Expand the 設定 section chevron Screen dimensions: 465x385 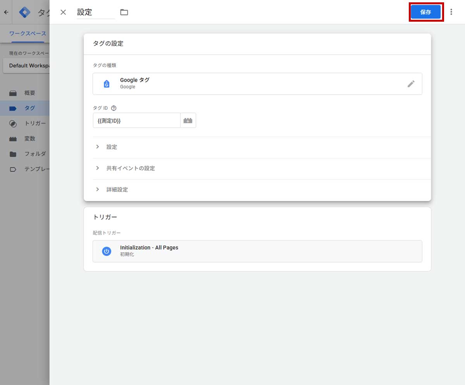tap(98, 147)
